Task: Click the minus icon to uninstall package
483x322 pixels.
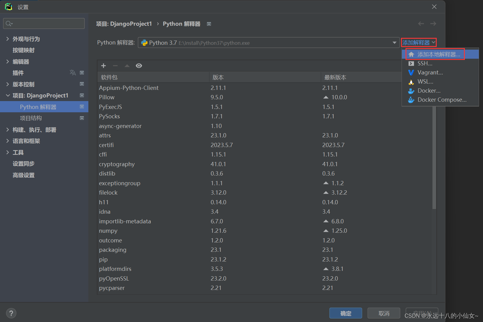Action: 115,66
